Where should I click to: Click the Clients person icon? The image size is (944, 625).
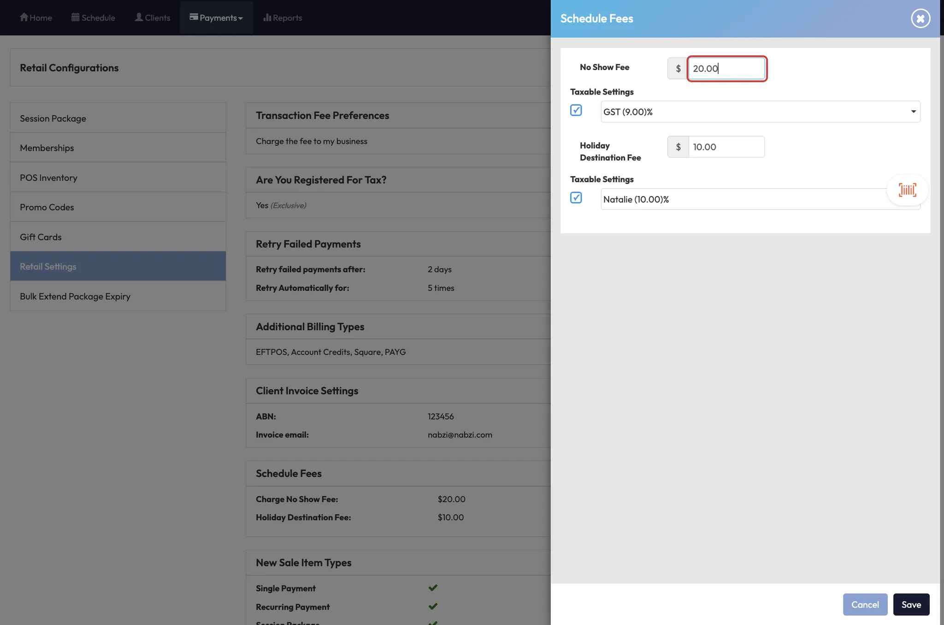[139, 17]
